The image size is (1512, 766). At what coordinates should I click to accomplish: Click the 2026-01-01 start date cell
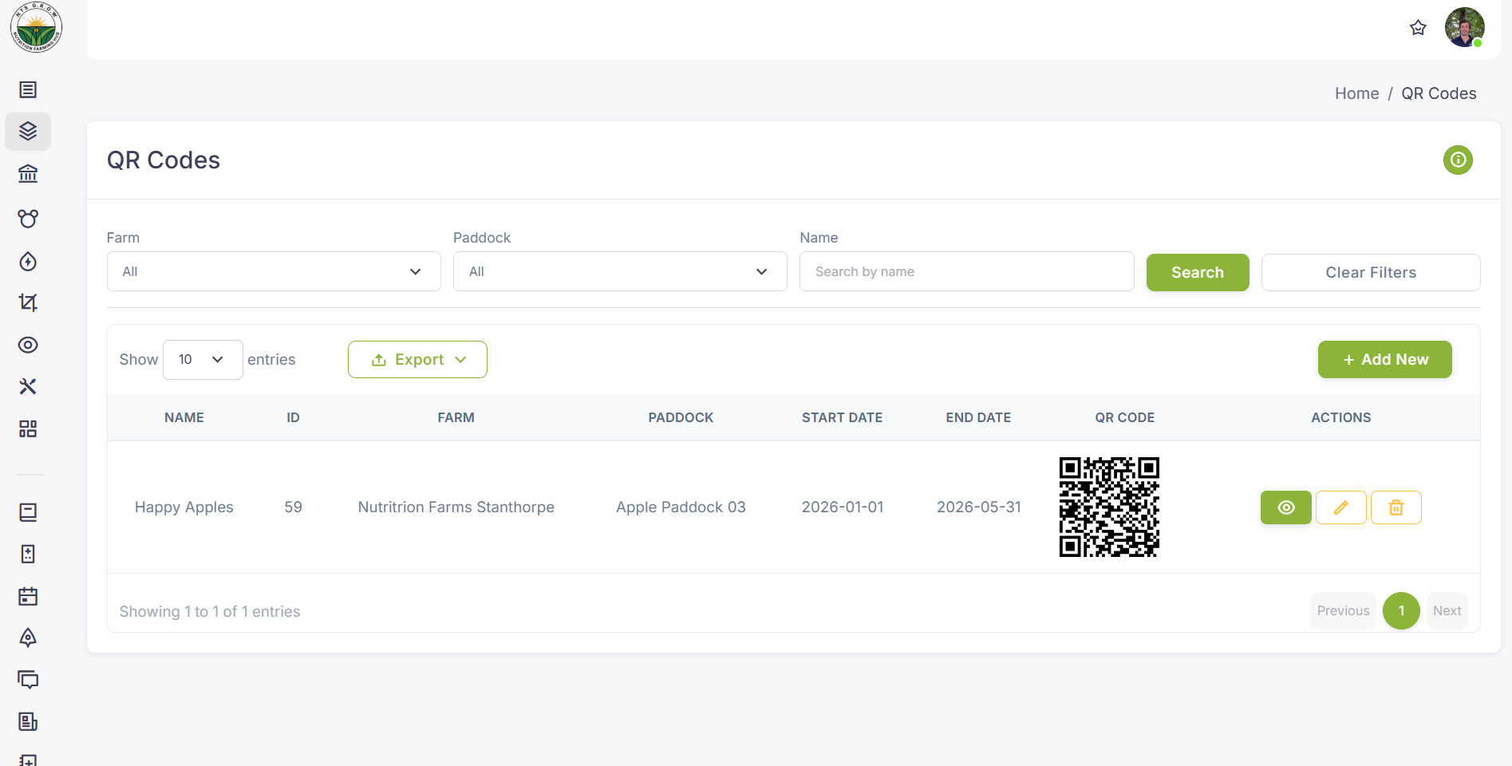coord(843,507)
